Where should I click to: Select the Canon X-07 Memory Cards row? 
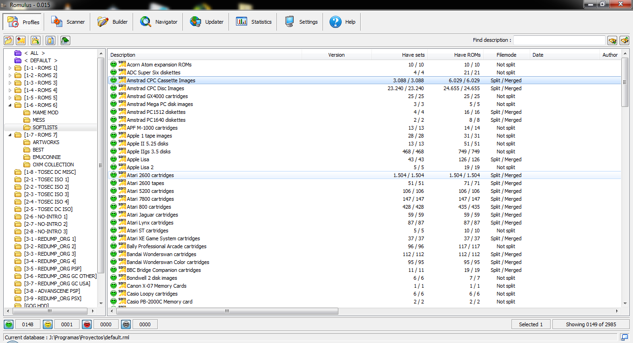pos(365,286)
